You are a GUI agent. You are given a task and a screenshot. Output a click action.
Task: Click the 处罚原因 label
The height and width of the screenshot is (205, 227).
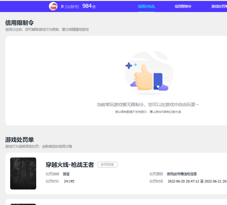[x=156, y=174]
